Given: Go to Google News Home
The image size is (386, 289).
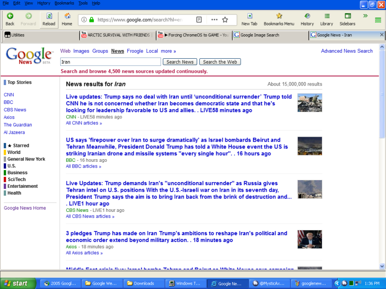Looking at the screenshot, I should tap(25, 208).
